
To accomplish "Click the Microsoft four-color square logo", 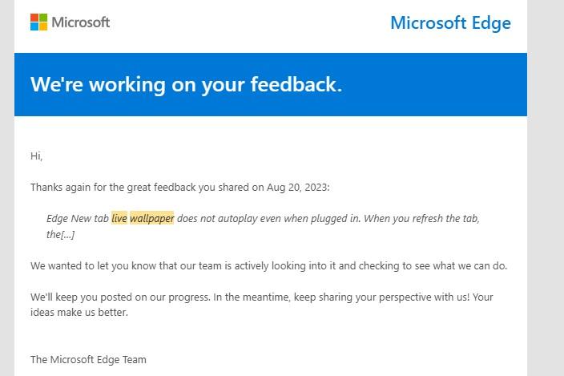I will click(x=38, y=22).
